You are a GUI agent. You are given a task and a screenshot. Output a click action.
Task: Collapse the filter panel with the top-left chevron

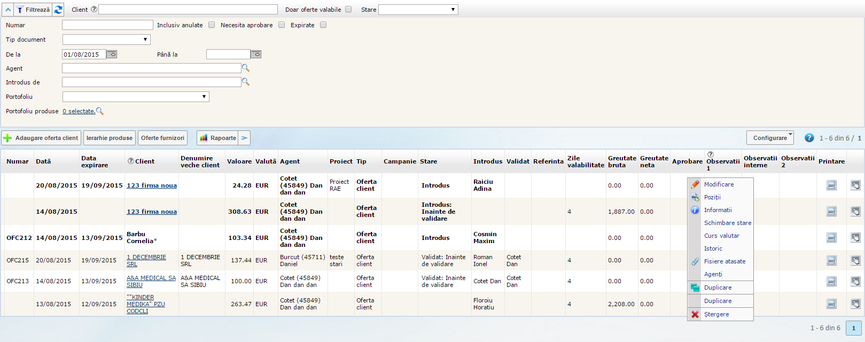[x=7, y=10]
